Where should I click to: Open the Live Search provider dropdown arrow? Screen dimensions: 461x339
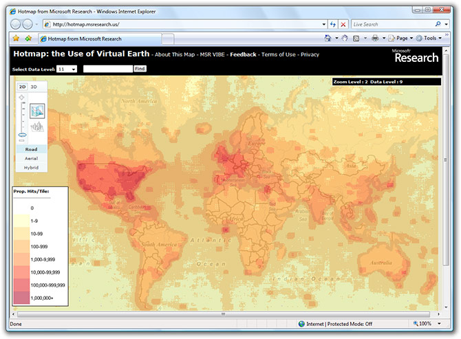click(x=447, y=24)
